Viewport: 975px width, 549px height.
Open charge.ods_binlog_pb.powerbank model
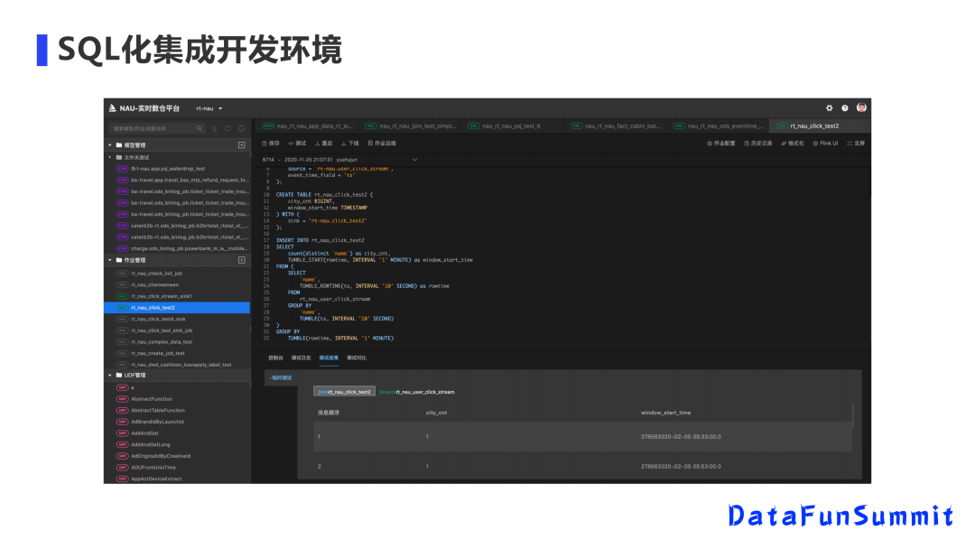tap(190, 248)
